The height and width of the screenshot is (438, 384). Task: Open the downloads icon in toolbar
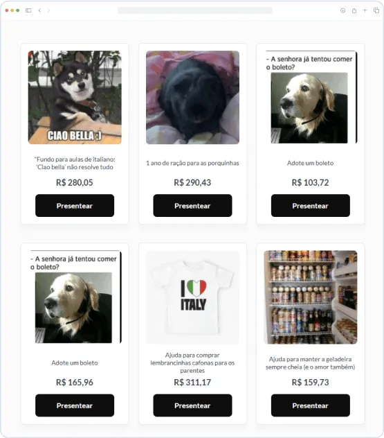click(x=342, y=10)
